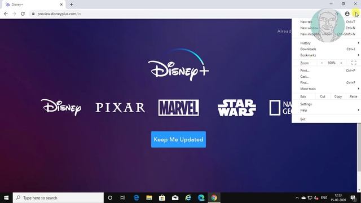
Task: Open Task View on the taskbar
Action: point(123,198)
